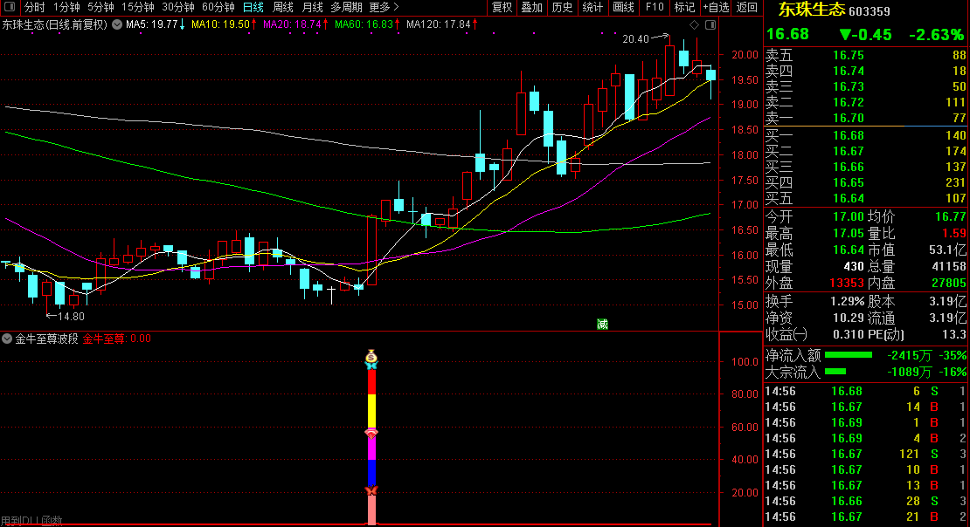Click the red butterfly icon on indicator bar
The width and height of the screenshot is (970, 527).
[371, 491]
